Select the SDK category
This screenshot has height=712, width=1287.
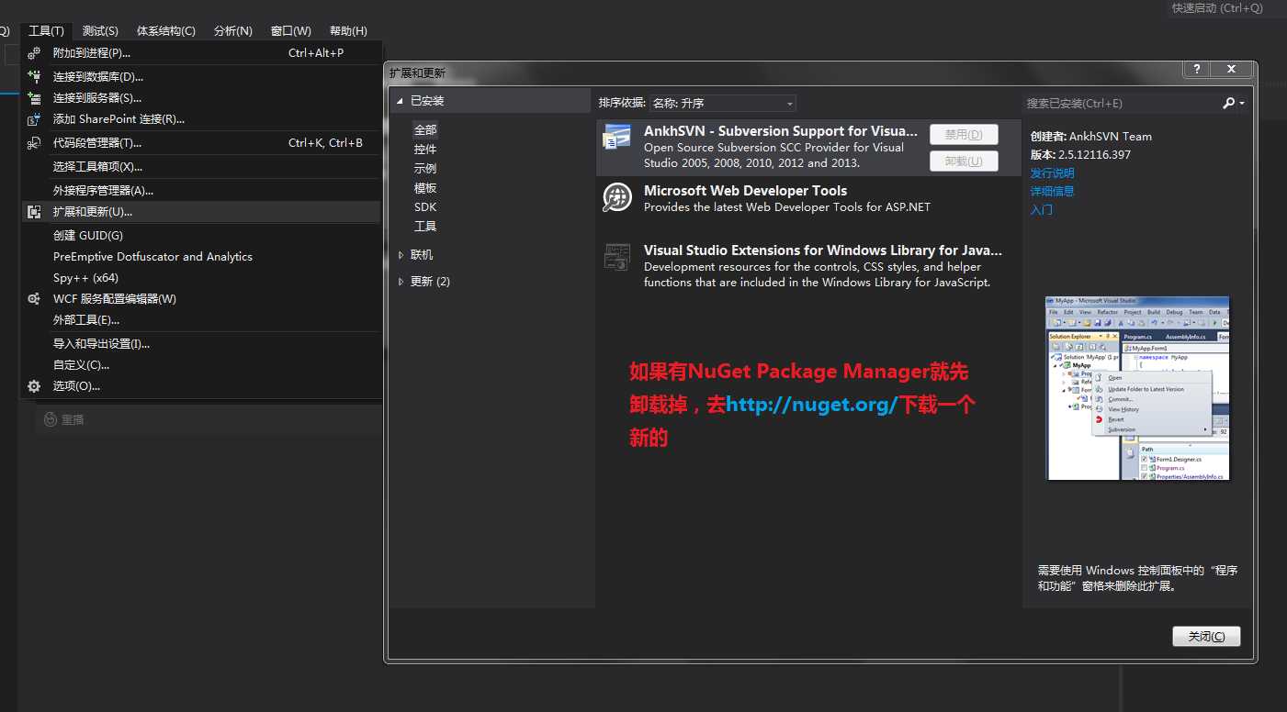pyautogui.click(x=425, y=207)
